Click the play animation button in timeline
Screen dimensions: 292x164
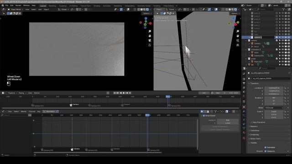[124, 93]
